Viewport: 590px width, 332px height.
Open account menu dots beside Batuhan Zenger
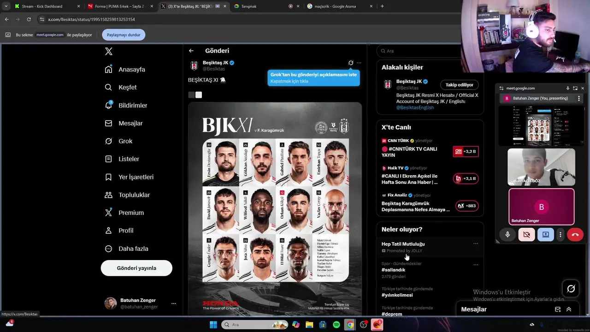[x=174, y=303]
